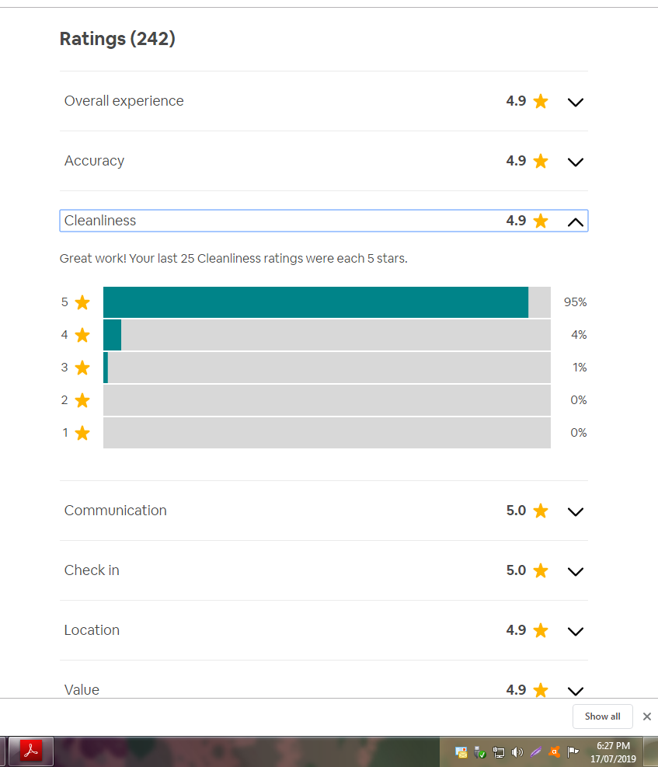Open Adobe Acrobat from the taskbar
This screenshot has width=658, height=767.
[31, 751]
